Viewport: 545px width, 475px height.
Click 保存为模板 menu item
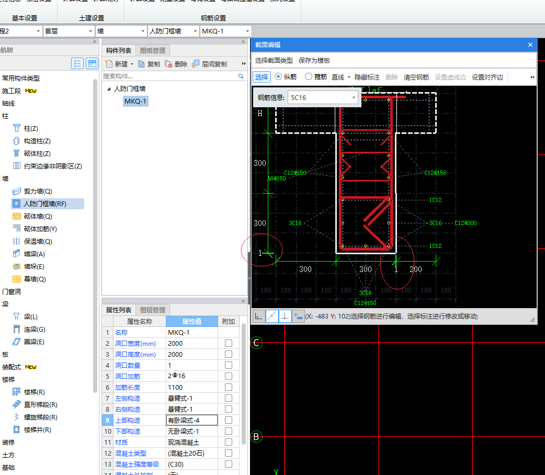pos(314,61)
